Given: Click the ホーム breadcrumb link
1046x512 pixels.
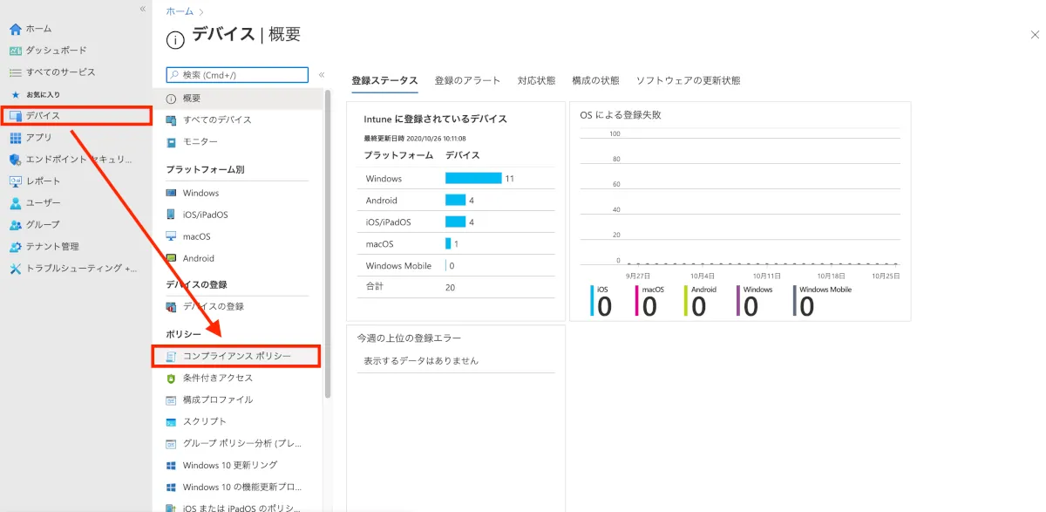Looking at the screenshot, I should (x=178, y=12).
